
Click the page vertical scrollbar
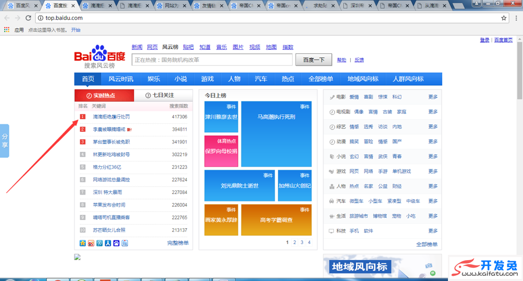click(520, 70)
